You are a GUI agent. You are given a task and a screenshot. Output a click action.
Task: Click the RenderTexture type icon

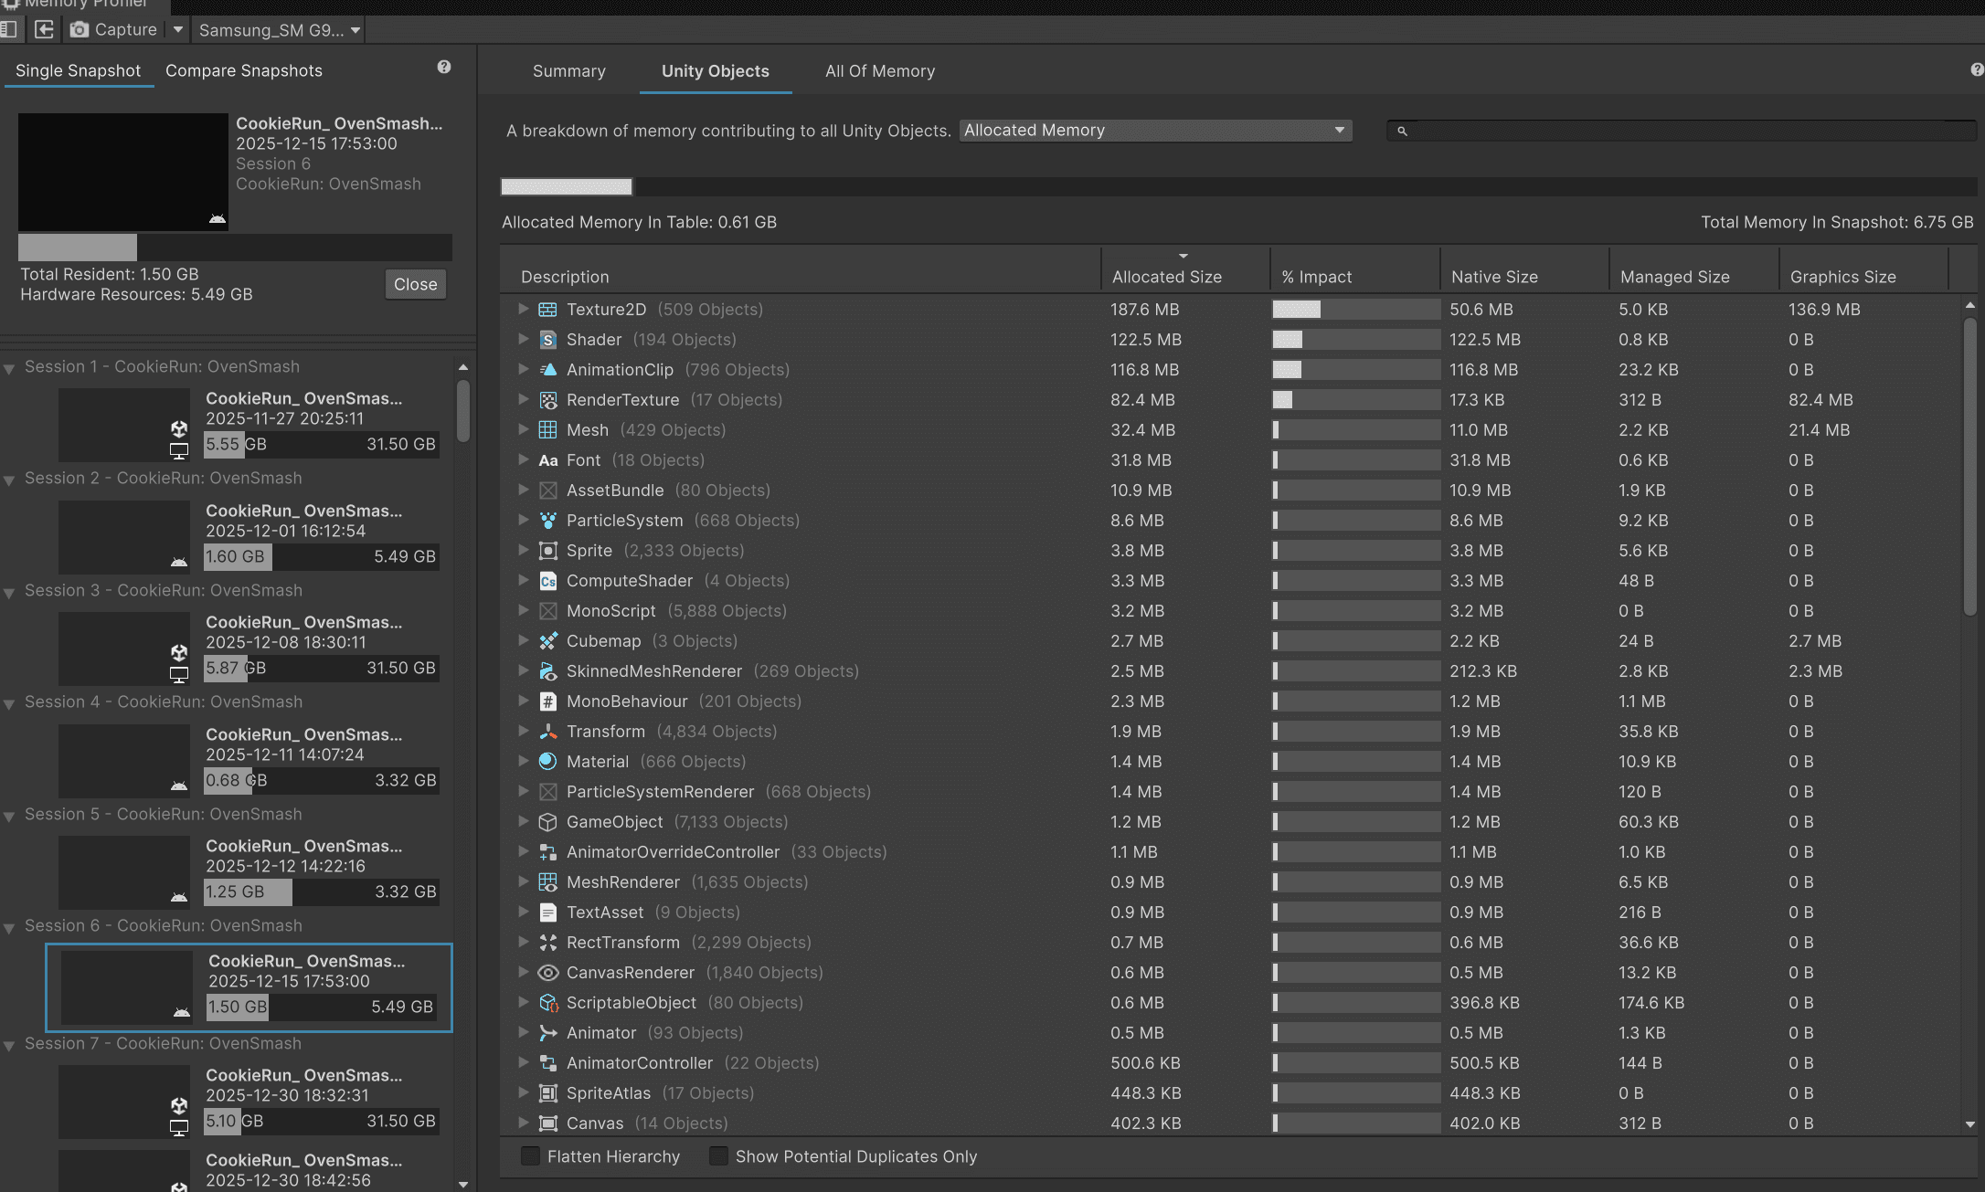[x=547, y=400]
